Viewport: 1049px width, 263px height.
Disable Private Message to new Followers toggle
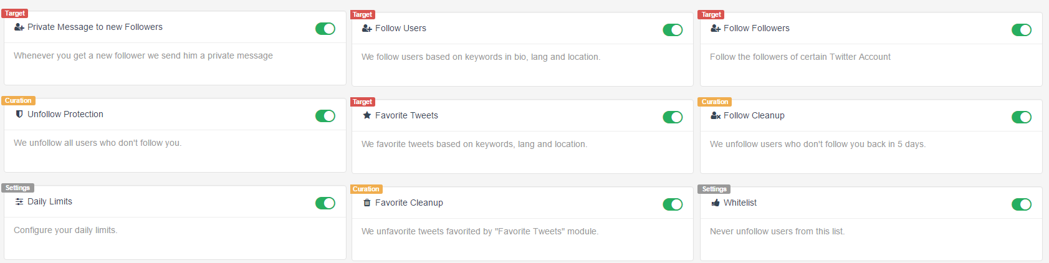pyautogui.click(x=325, y=29)
